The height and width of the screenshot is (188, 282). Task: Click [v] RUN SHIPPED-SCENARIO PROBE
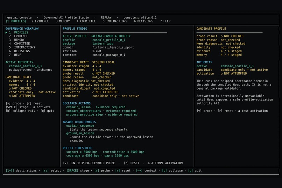tap(89, 163)
